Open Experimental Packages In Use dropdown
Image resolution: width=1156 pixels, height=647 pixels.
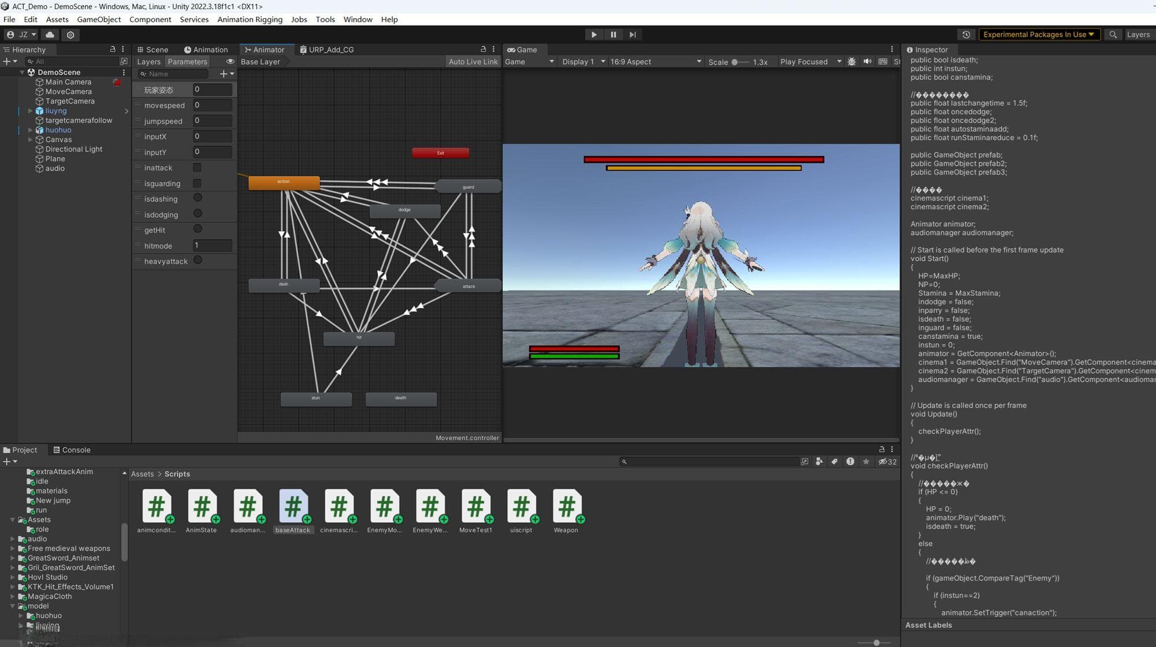tap(1039, 35)
